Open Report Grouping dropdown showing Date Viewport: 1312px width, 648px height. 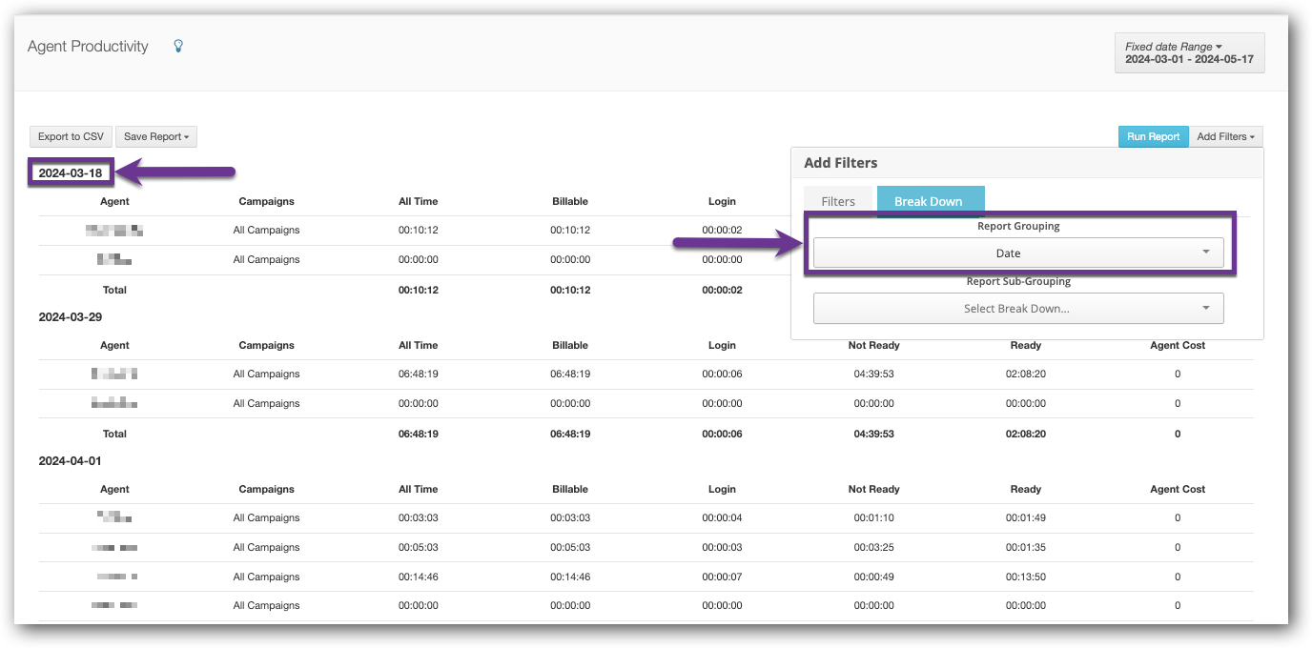[1017, 253]
